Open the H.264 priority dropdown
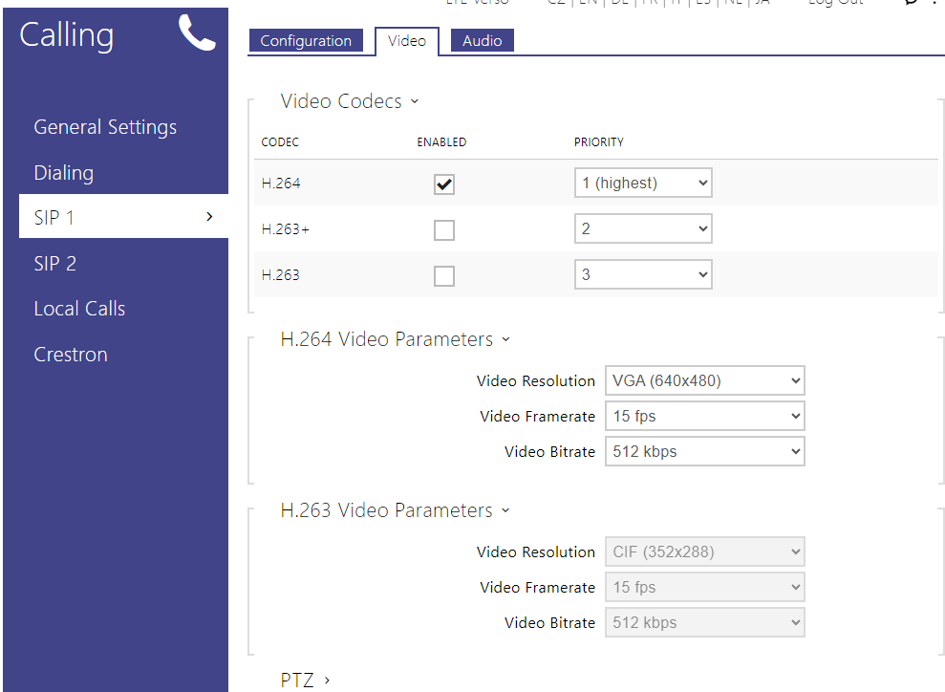 643,184
